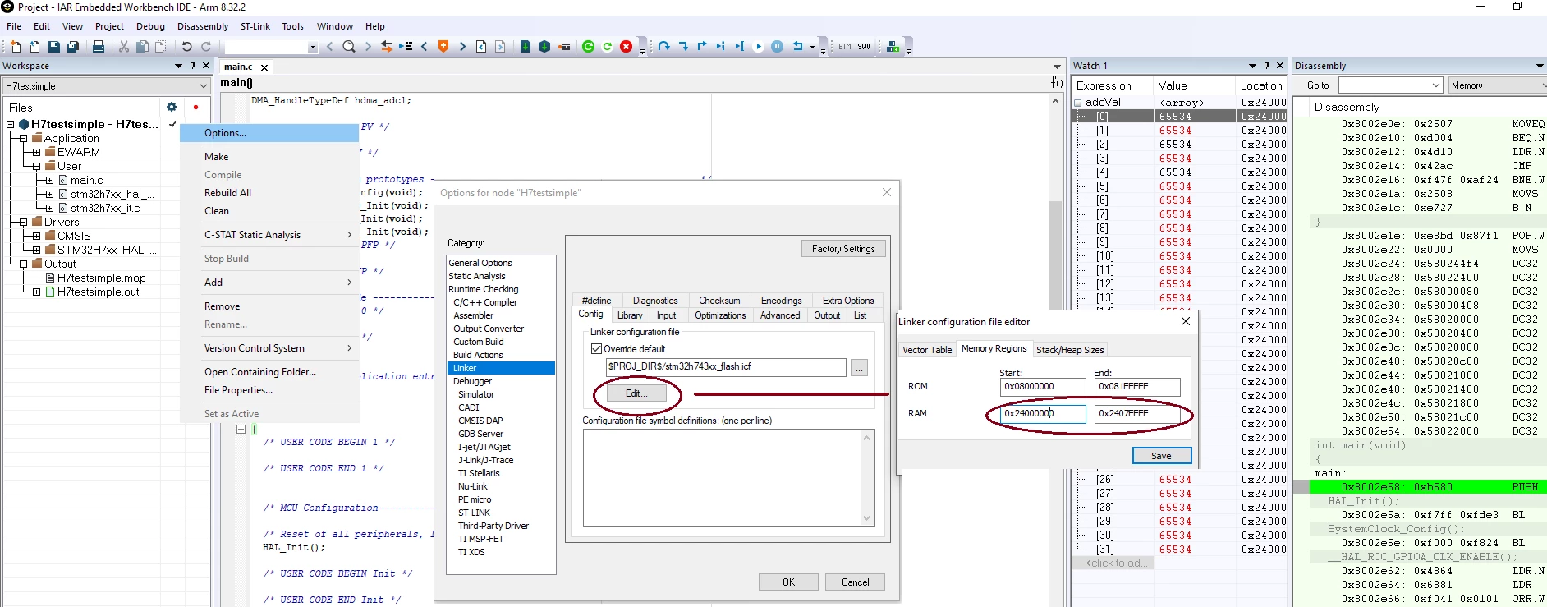The height and width of the screenshot is (607, 1547).
Task: Select the C/C++ Compiler category
Action: point(484,302)
